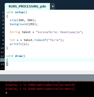Click the Display 1 console message line
This screenshot has height=97, width=94.
40,85
